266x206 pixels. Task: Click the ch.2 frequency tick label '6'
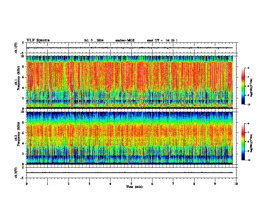(24, 133)
